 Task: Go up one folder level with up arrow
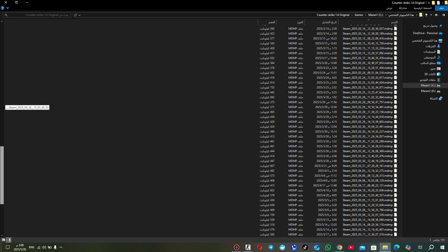(x=426, y=15)
